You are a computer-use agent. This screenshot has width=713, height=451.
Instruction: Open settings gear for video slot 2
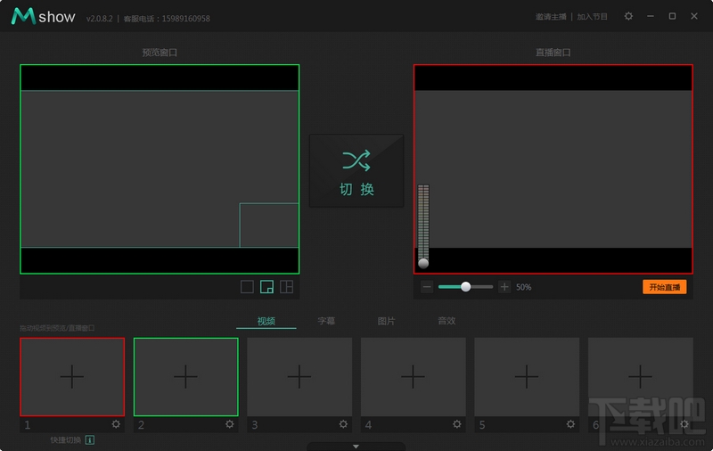coord(229,424)
